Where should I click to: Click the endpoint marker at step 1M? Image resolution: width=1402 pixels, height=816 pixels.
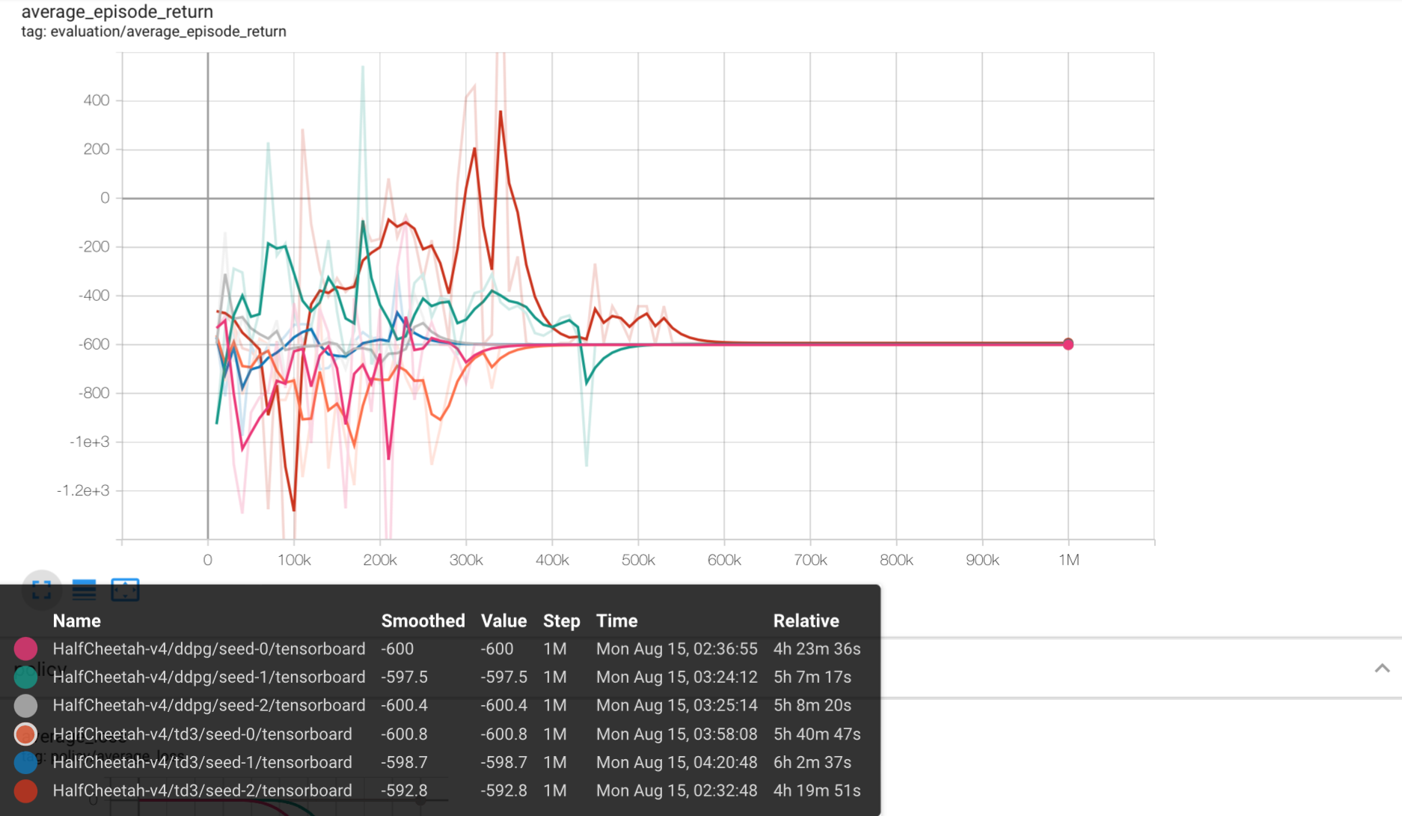click(1068, 344)
